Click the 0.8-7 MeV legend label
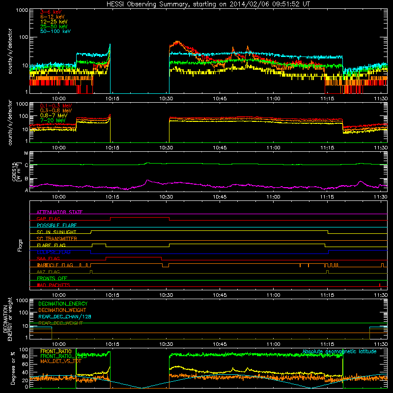This screenshot has width=393, height=393. (x=54, y=115)
